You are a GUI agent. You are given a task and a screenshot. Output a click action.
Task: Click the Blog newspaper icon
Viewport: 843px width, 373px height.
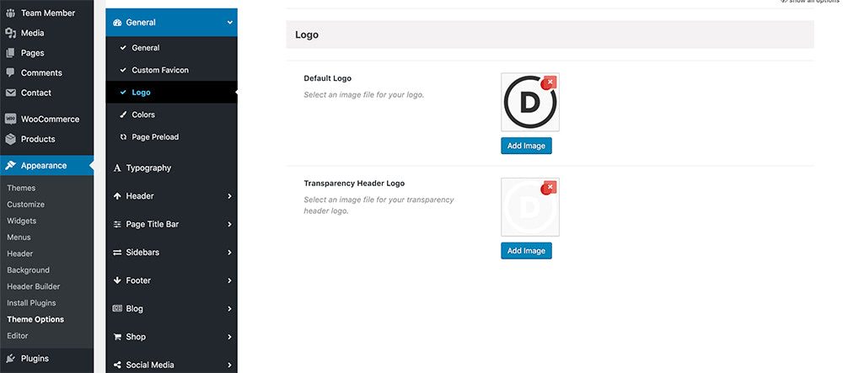(x=117, y=309)
